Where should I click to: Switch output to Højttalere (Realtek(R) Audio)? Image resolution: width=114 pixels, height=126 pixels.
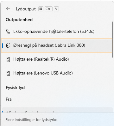click(x=57, y=59)
